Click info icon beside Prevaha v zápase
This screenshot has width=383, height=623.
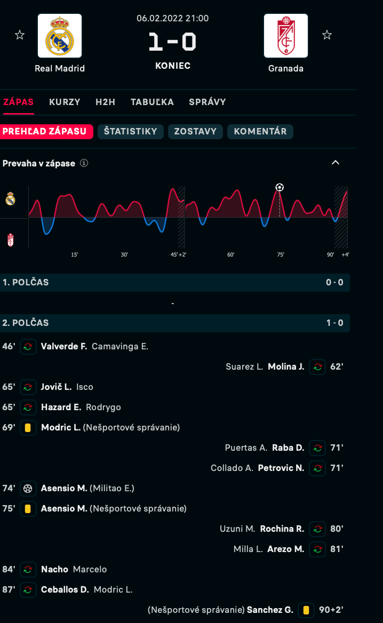tap(84, 163)
